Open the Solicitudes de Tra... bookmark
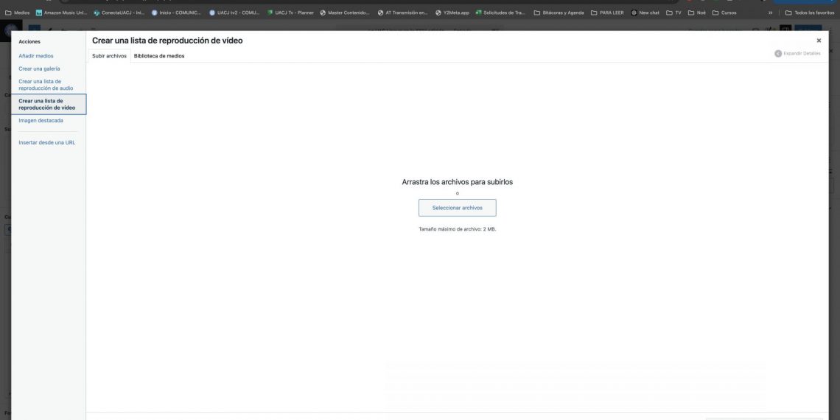The height and width of the screenshot is (420, 840). point(500,13)
